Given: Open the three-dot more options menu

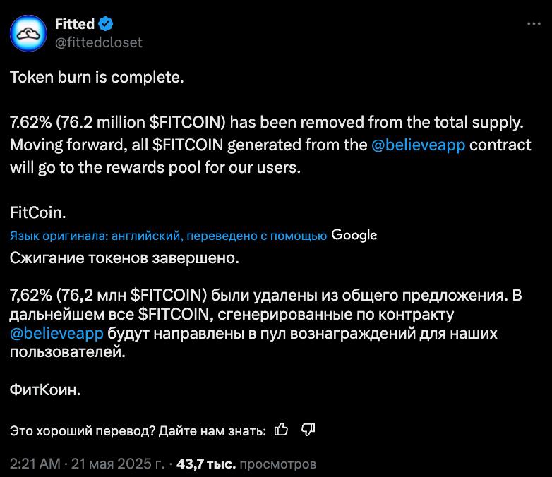Looking at the screenshot, I should (534, 24).
